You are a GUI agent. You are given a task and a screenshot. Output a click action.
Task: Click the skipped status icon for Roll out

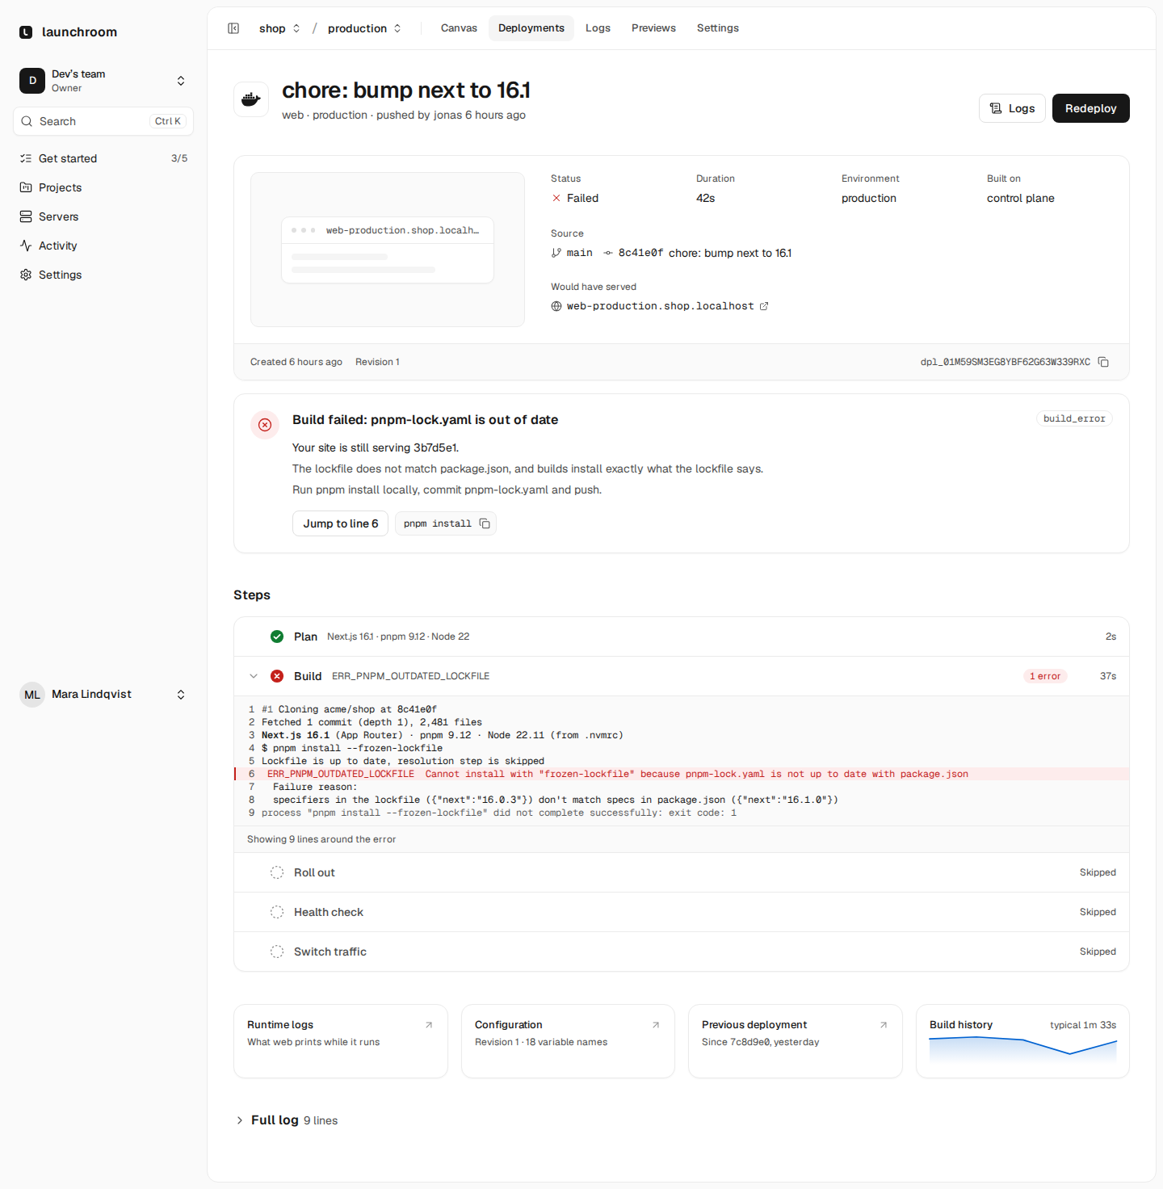[277, 872]
